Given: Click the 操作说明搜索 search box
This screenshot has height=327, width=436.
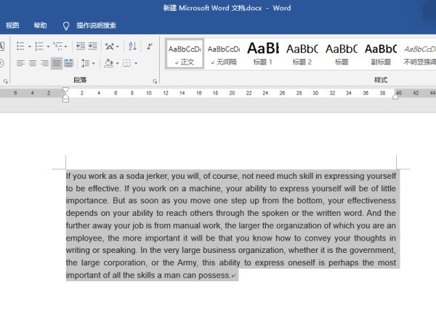Looking at the screenshot, I should click(96, 25).
